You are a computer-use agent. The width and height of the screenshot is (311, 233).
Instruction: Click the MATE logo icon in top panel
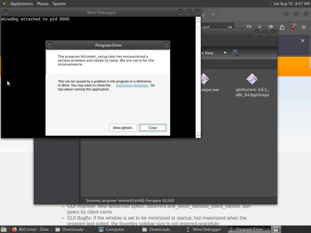click(5, 4)
